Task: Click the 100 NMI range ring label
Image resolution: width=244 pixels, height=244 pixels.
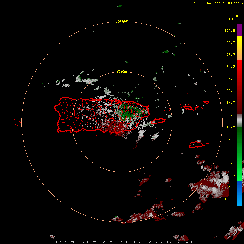Action: click(x=122, y=21)
